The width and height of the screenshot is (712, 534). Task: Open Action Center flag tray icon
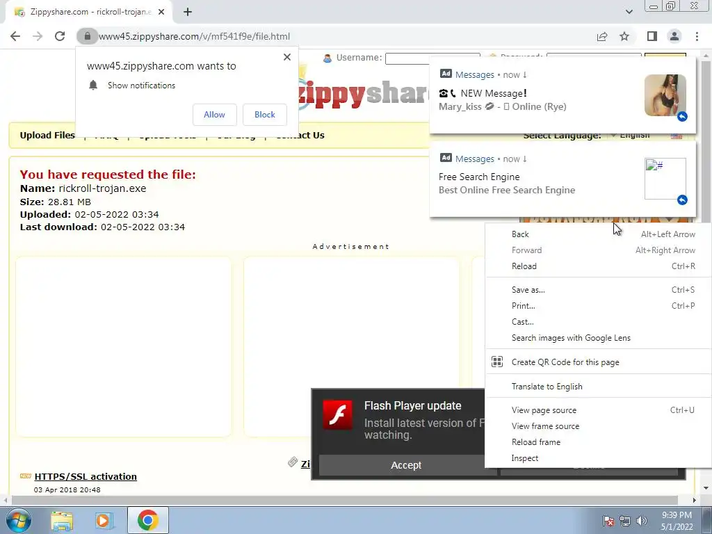click(x=608, y=521)
